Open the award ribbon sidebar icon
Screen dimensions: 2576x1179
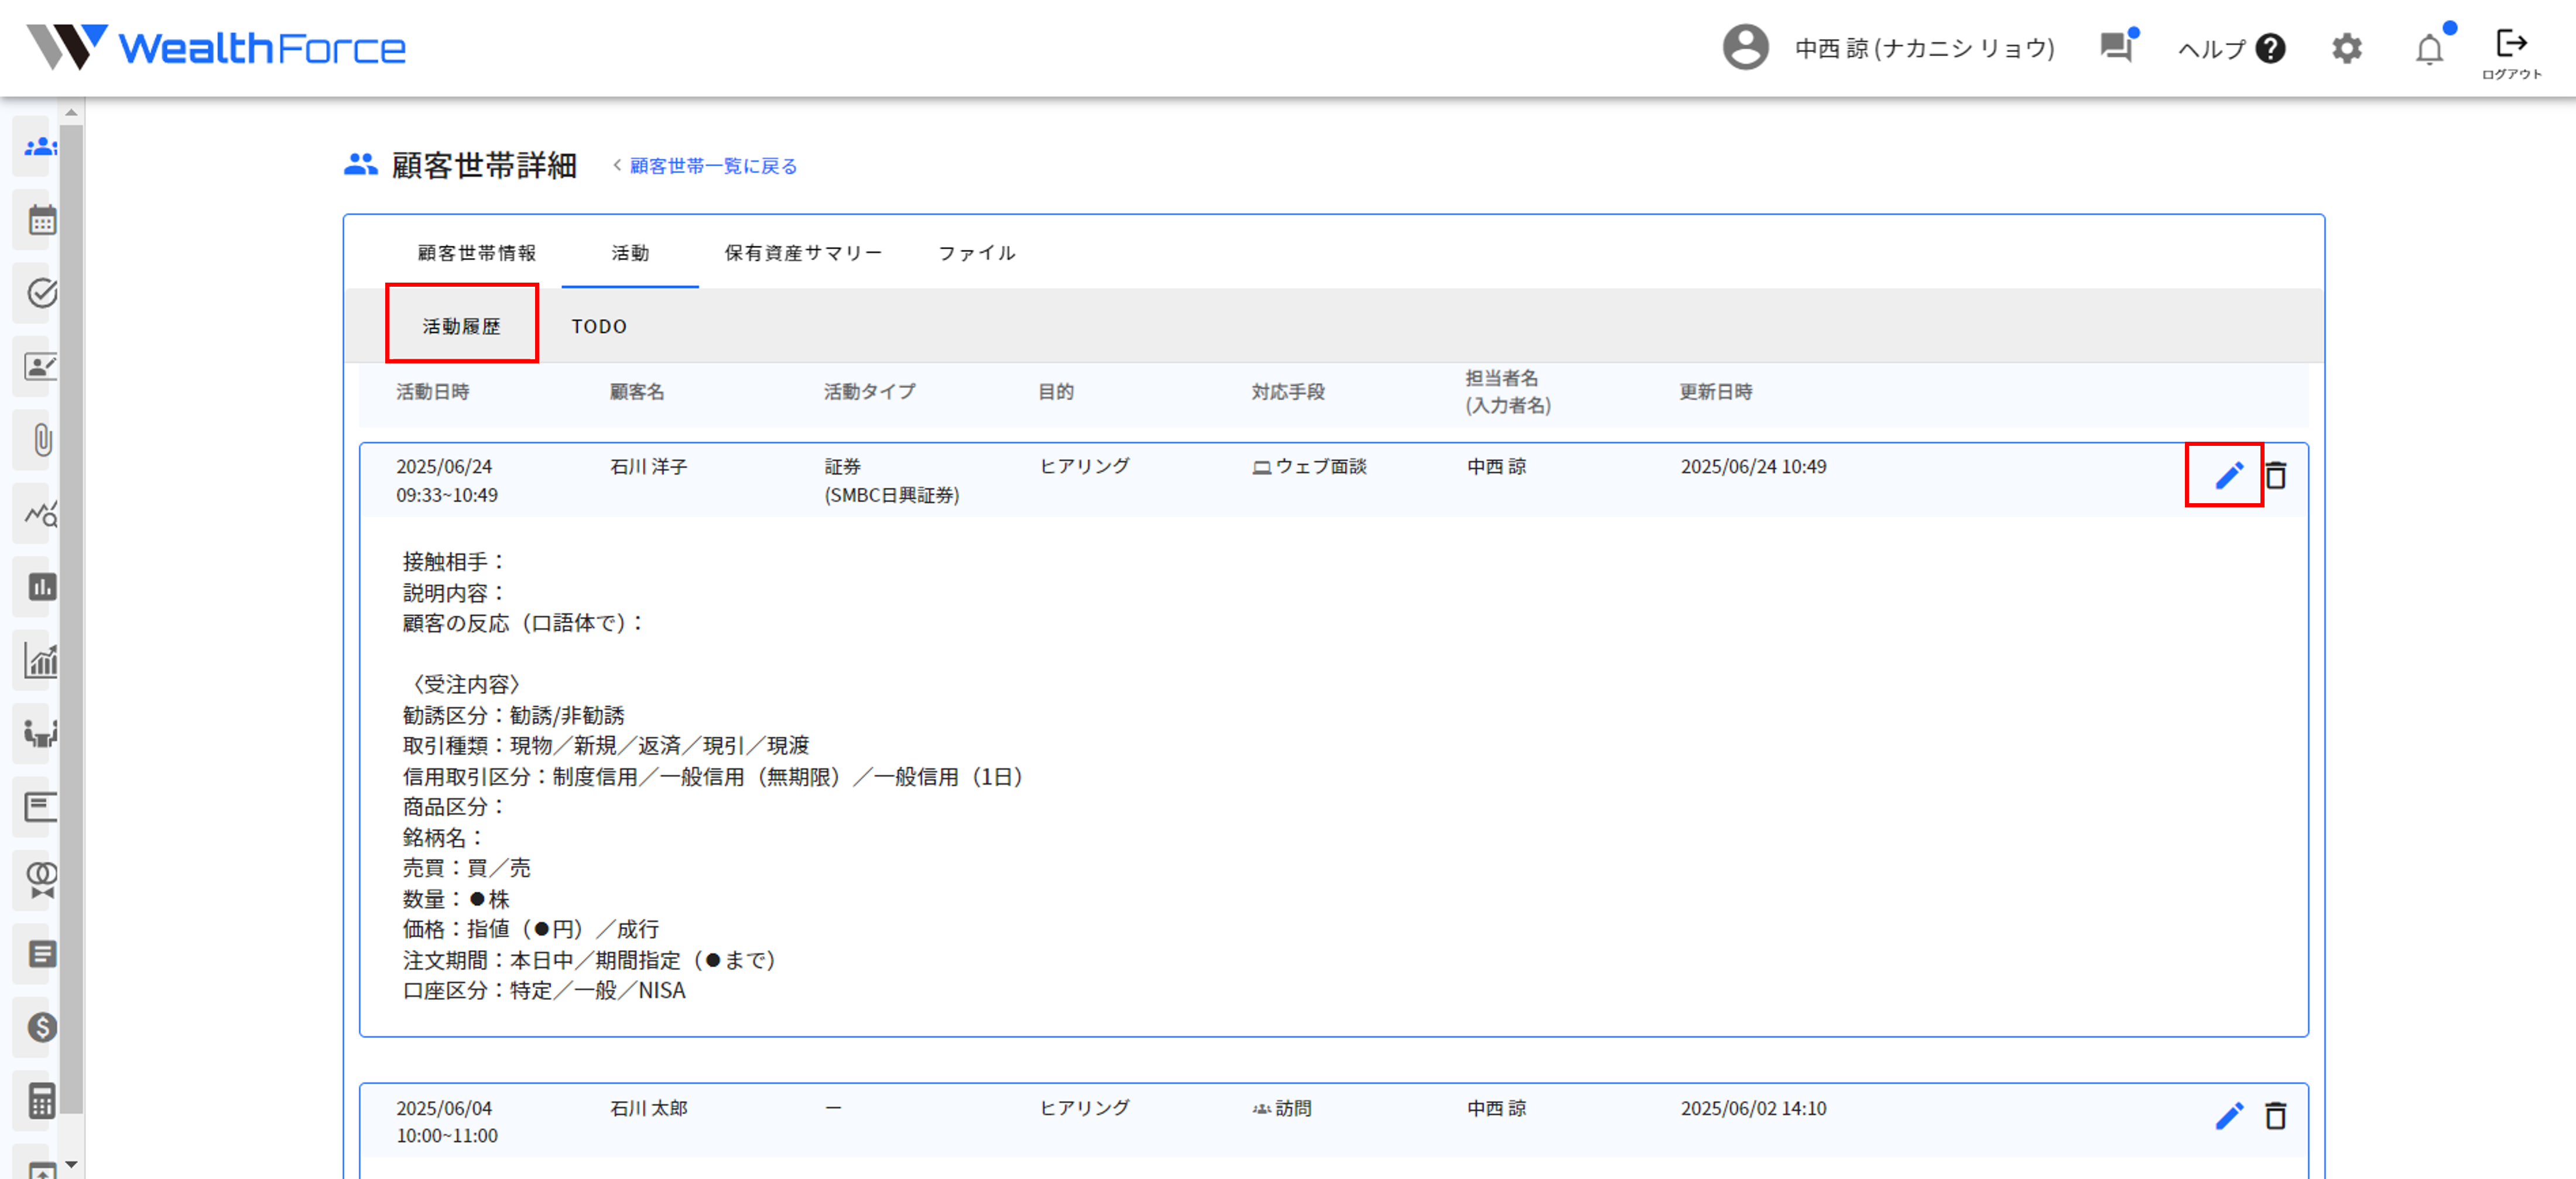[x=41, y=880]
